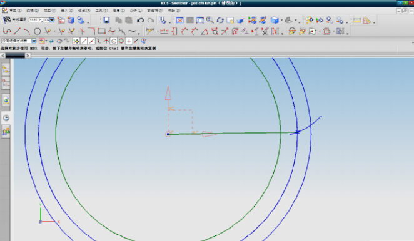The width and height of the screenshot is (414, 241).
Task: Open the History clock sidebar tab
Action: point(6,118)
